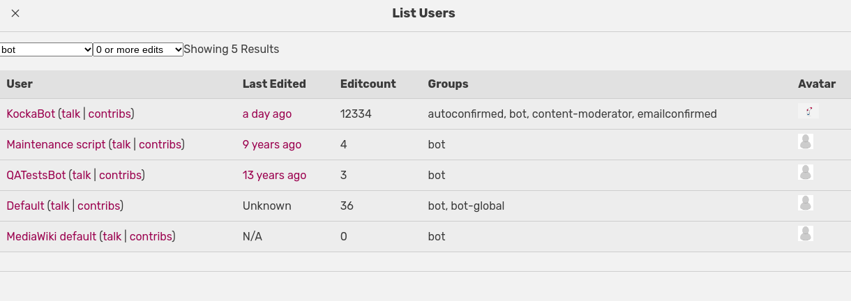Click the '9 years ago' last-edit link

272,144
